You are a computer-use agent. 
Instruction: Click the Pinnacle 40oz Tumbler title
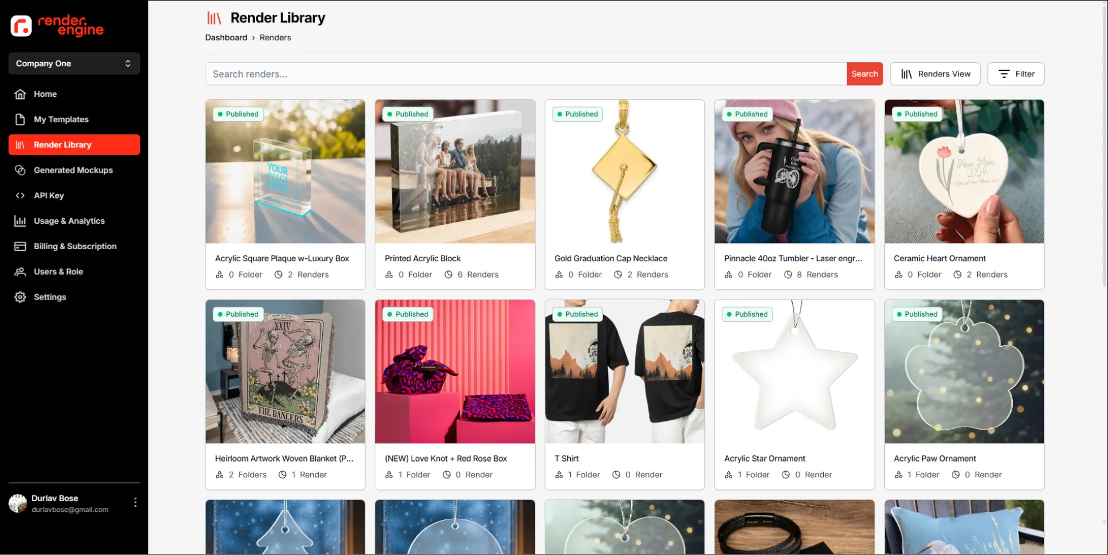[x=793, y=258]
